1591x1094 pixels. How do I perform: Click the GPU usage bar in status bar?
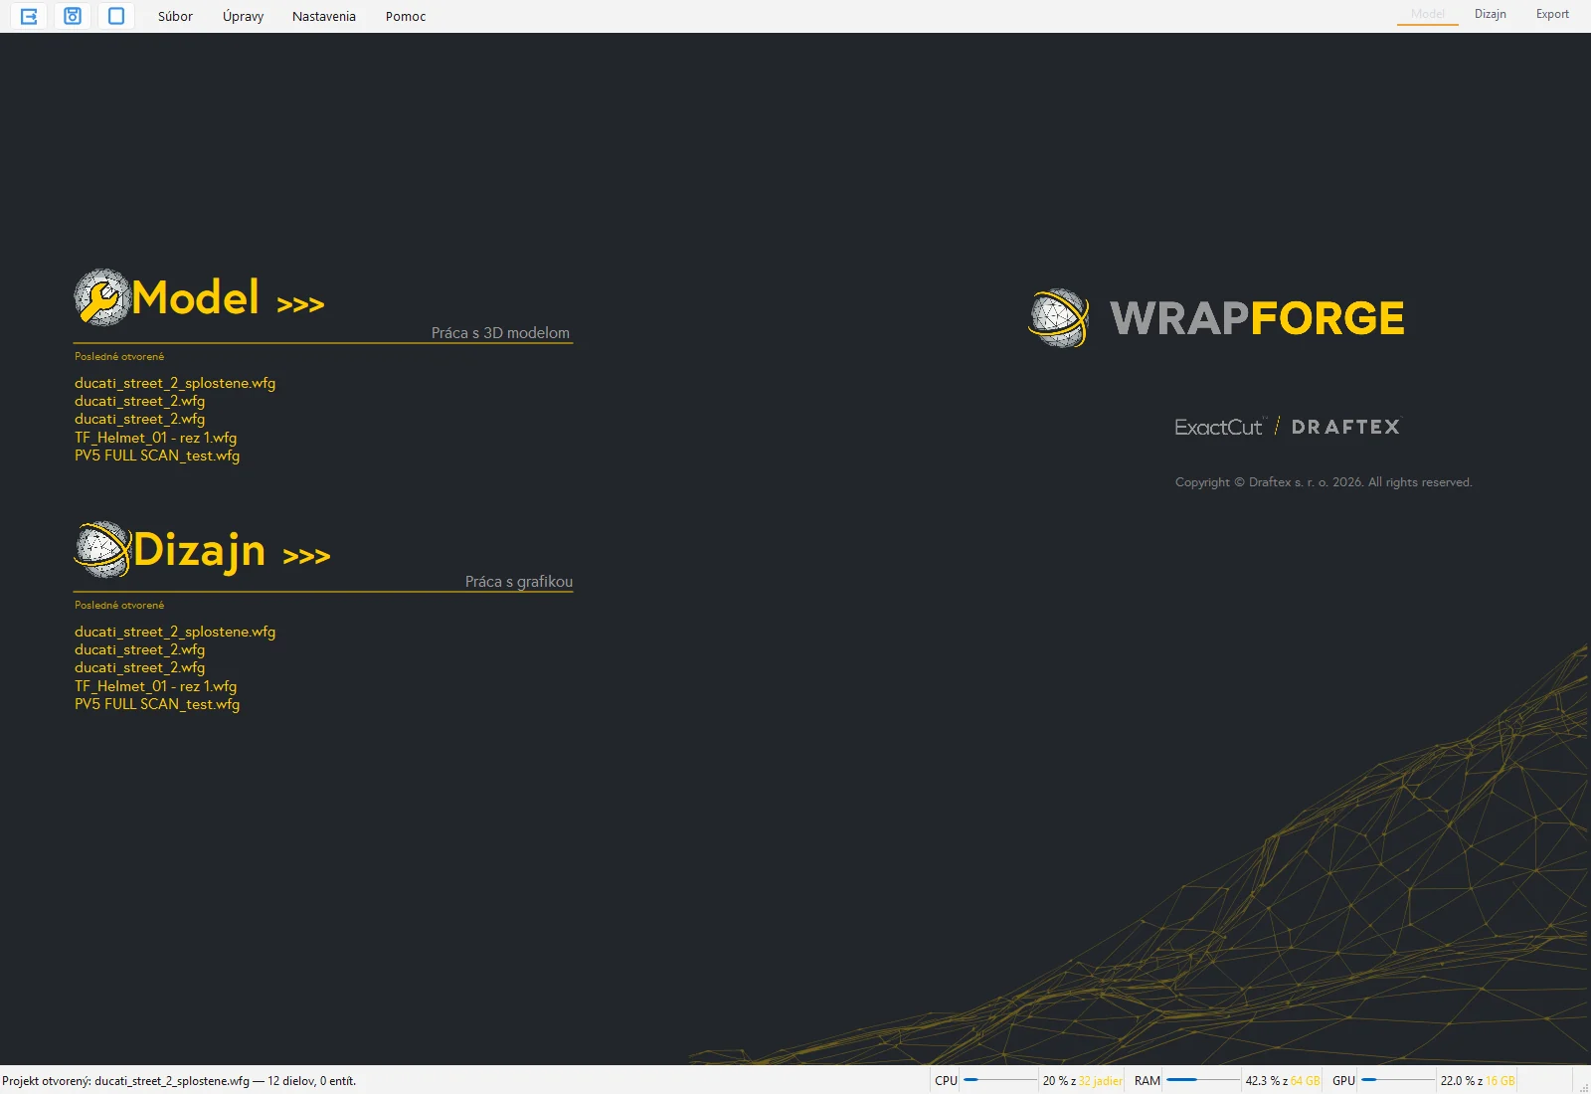pyautogui.click(x=1398, y=1080)
